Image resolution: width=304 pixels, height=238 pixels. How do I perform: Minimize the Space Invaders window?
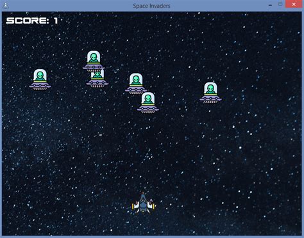270,4
